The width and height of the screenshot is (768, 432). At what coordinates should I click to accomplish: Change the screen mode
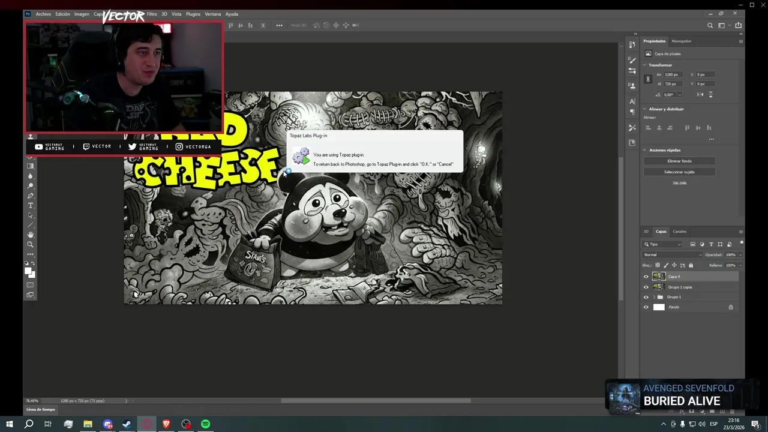click(31, 295)
